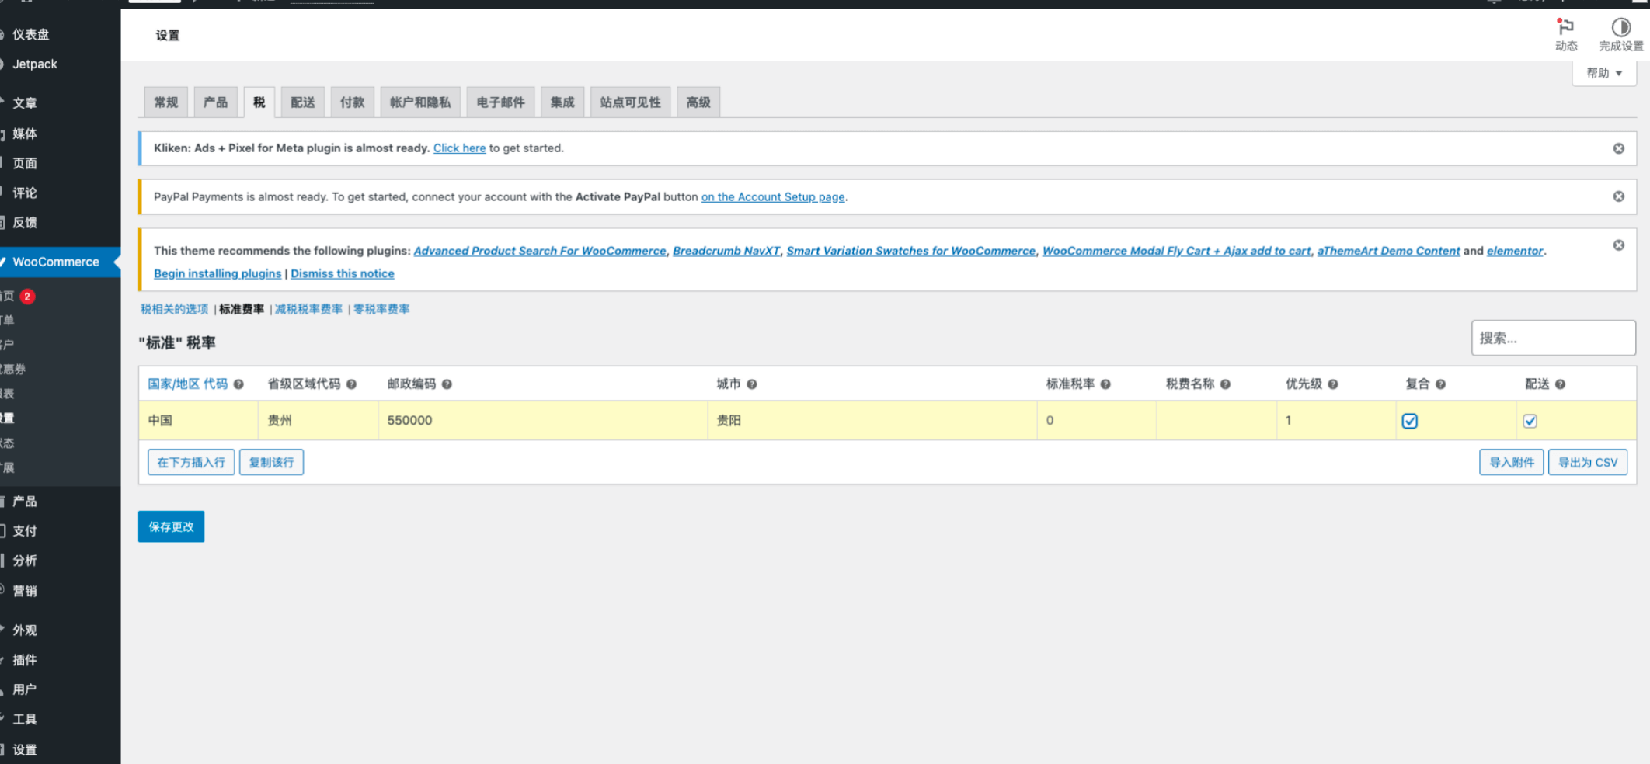Dismiss the PayPal Payments notice
Viewport: 1650px width, 764px height.
[x=1618, y=196]
